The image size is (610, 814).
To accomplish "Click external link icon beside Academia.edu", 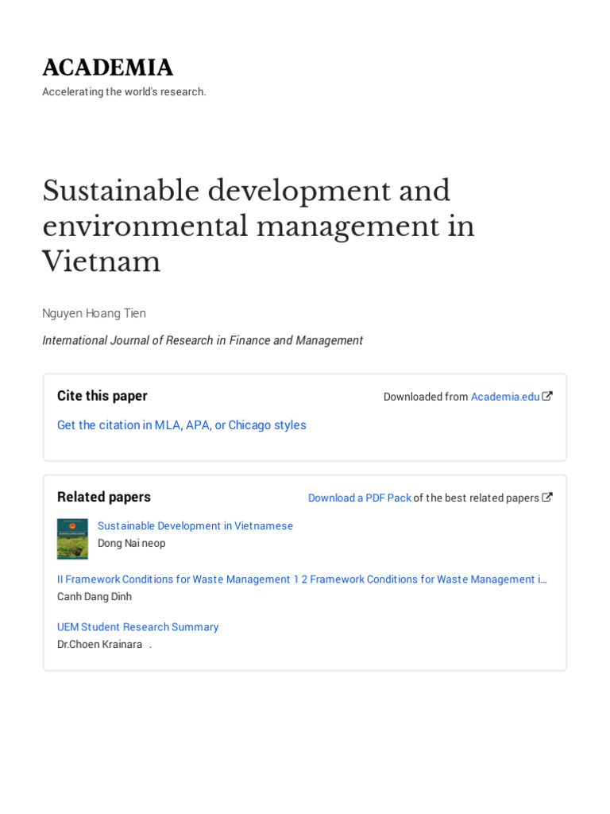I will [x=546, y=396].
